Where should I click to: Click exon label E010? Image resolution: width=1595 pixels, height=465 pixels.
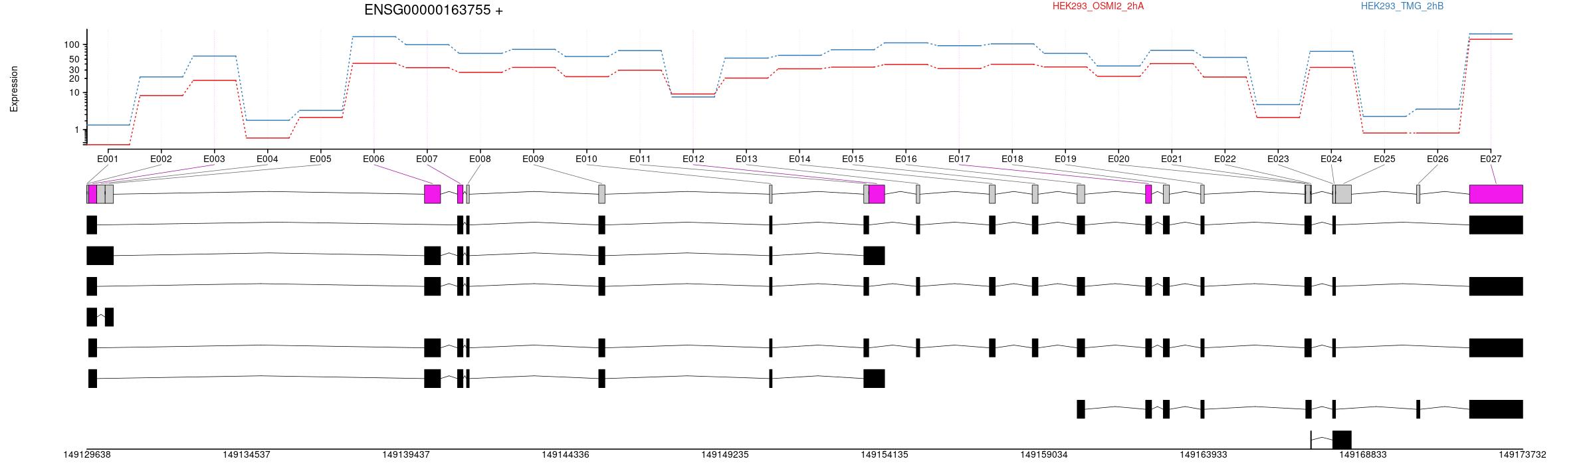tap(586, 159)
